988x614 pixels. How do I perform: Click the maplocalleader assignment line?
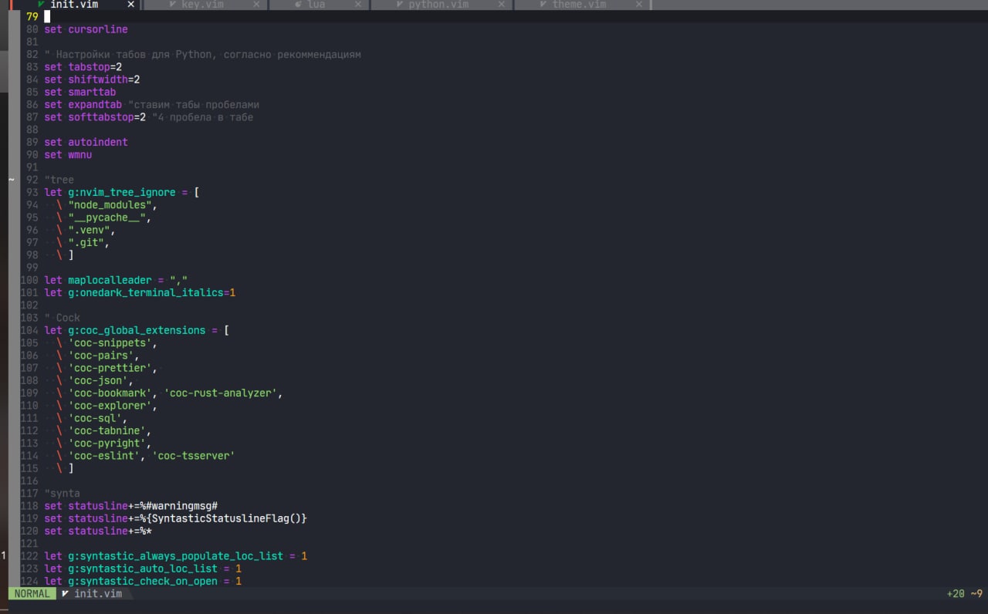(x=116, y=280)
